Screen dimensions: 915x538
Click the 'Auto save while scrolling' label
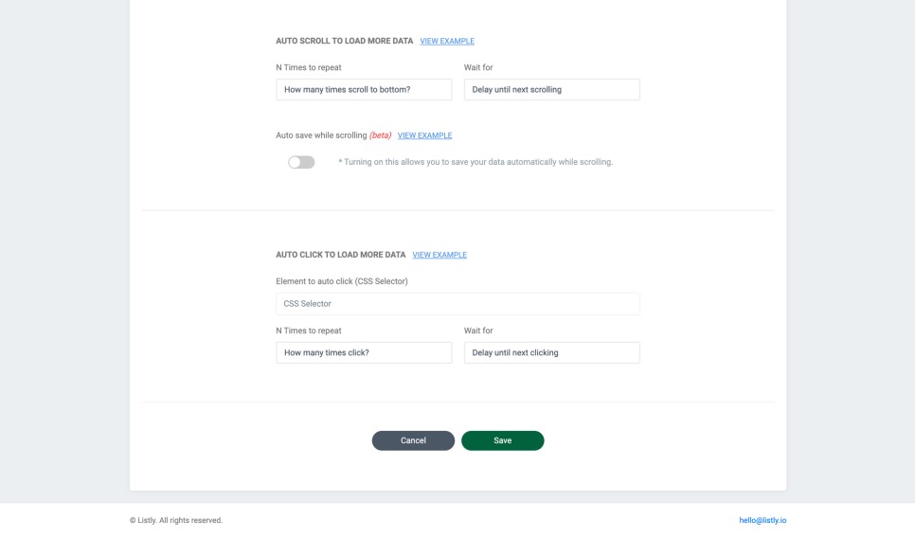pos(321,135)
